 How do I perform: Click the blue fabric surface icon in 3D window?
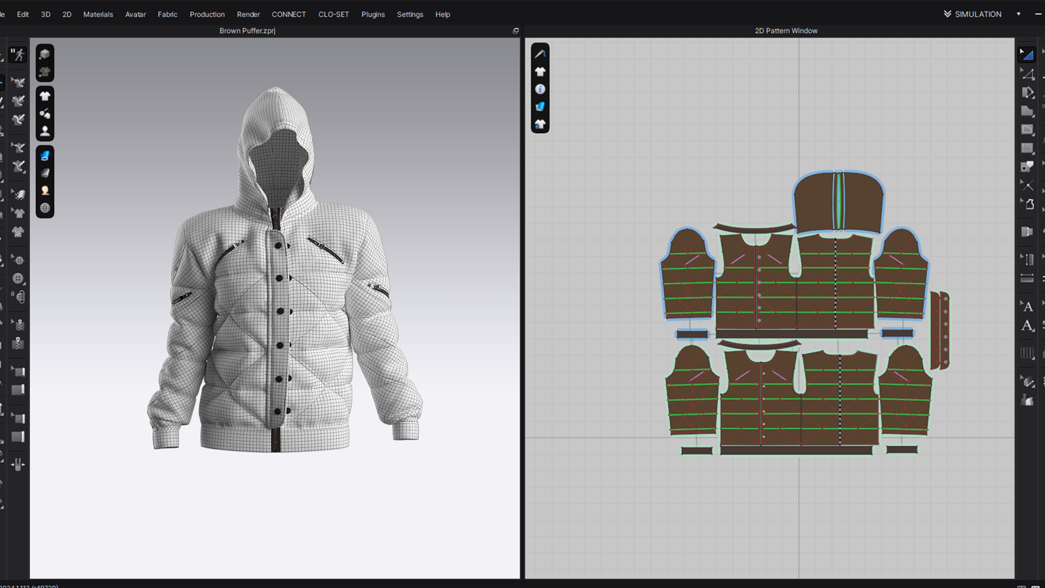coord(45,155)
